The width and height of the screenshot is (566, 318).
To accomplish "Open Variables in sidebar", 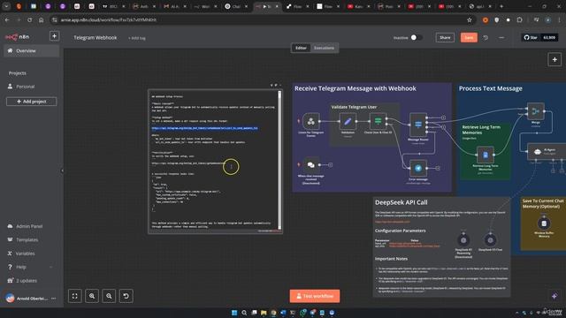I will pyautogui.click(x=32, y=254).
